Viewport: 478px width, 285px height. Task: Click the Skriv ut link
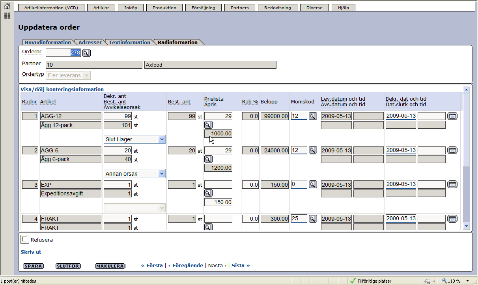pyautogui.click(x=31, y=252)
